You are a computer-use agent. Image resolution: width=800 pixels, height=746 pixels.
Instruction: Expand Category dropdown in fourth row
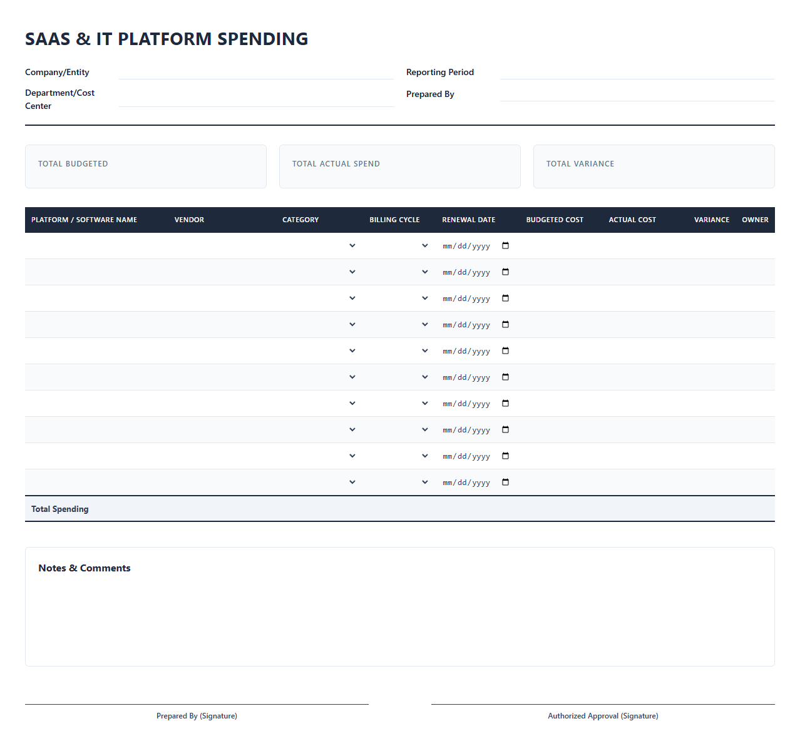point(319,325)
